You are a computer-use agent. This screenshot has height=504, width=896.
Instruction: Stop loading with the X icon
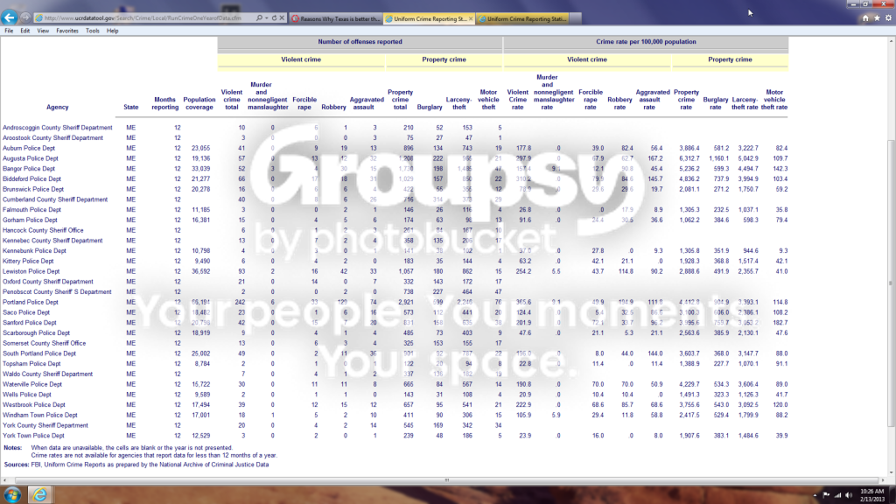(x=282, y=18)
